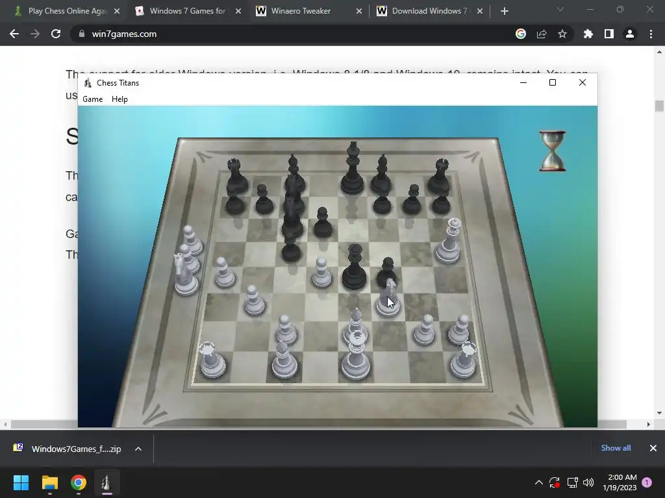
Task: Close the Windows 7 Games tab
Action: 238,12
